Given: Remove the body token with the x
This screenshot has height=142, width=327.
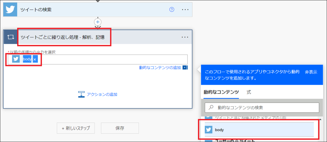Looking at the screenshot, I should pos(35,59).
